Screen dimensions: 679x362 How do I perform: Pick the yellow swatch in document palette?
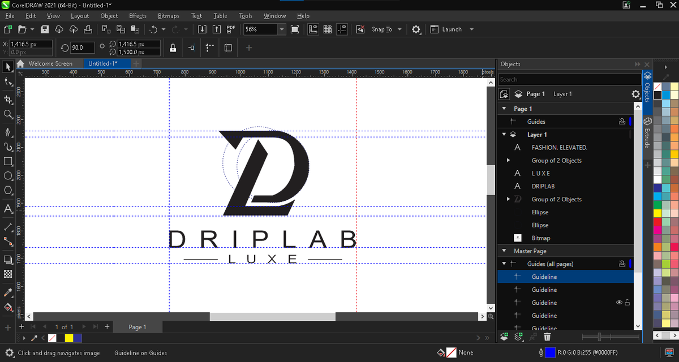click(69, 338)
